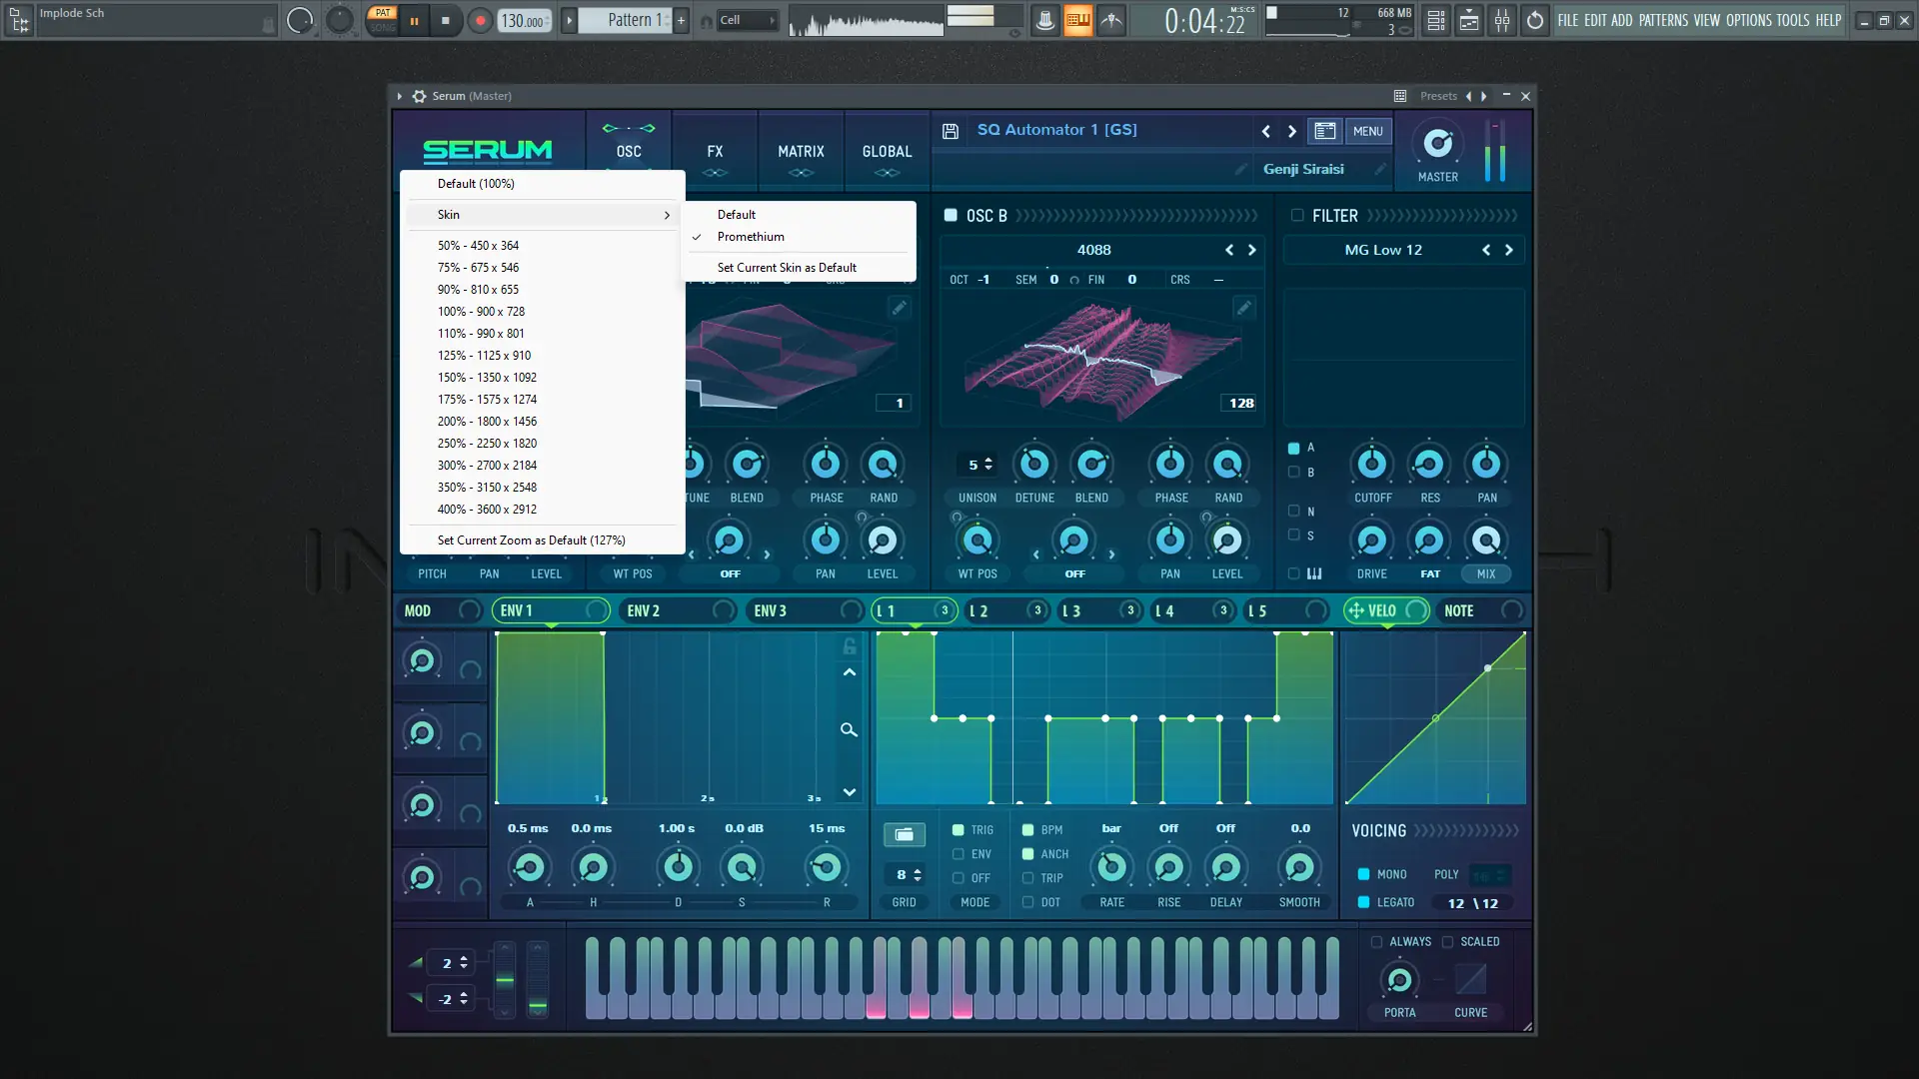Screen dimensions: 1919x1079
Task: Toggle LEGATO in the Voicing panel
Action: (1365, 901)
